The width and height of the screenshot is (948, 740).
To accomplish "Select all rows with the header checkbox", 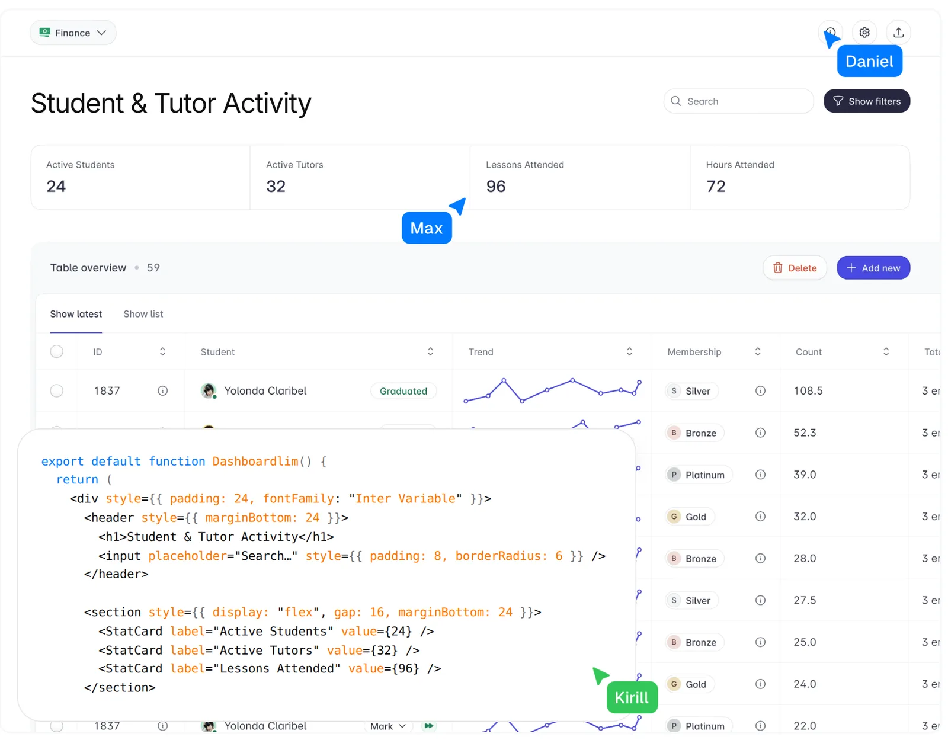I will (x=57, y=352).
